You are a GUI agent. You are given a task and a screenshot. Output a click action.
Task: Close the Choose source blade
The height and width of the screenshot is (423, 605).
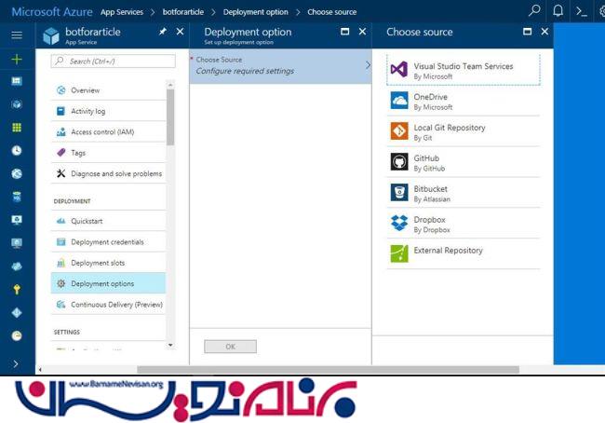click(x=544, y=32)
